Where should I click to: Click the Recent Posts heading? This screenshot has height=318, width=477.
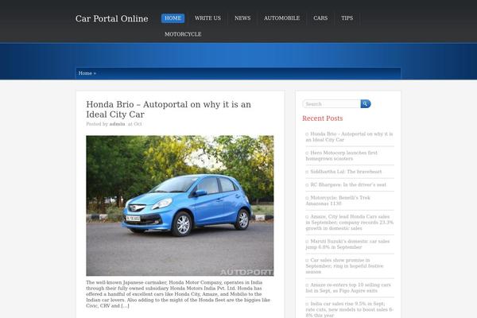click(323, 118)
